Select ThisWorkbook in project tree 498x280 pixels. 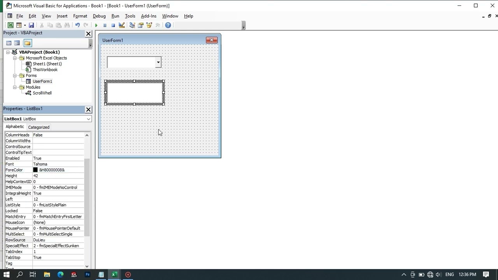[x=45, y=70]
